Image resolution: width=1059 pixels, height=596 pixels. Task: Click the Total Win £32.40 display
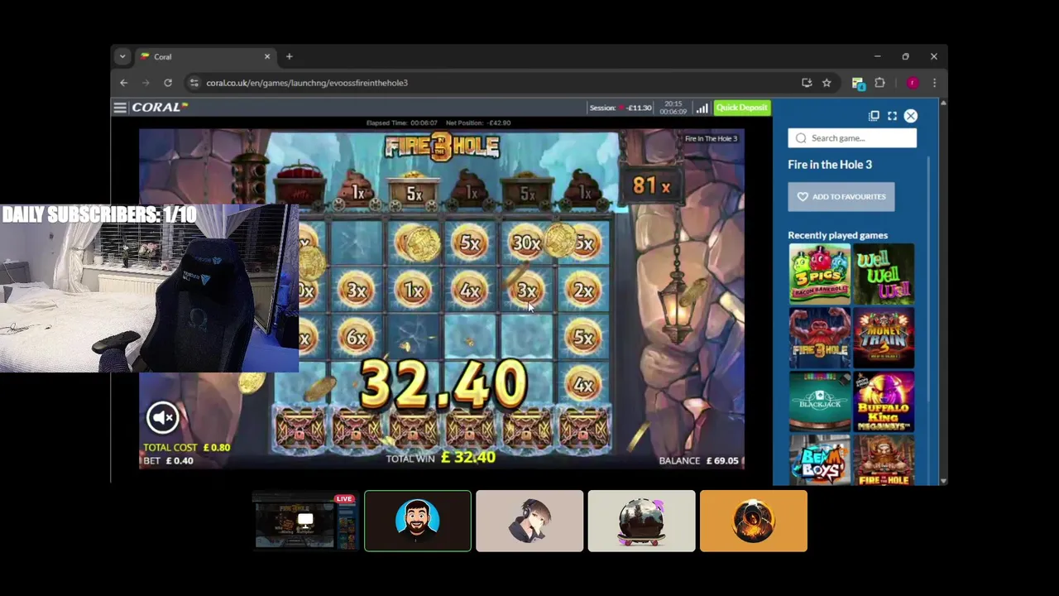[x=441, y=457]
